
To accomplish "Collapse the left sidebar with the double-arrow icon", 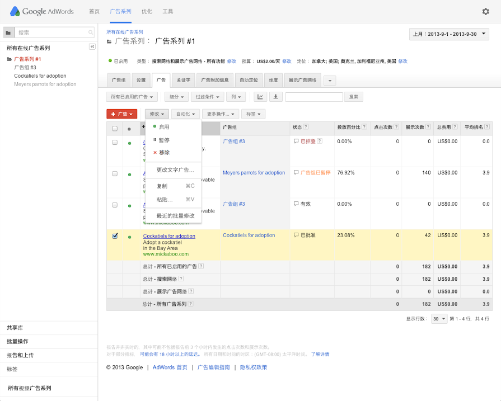I will click(x=92, y=47).
